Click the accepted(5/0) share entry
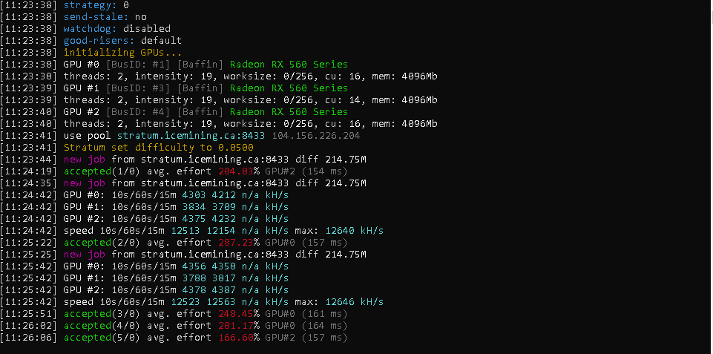 [88, 338]
